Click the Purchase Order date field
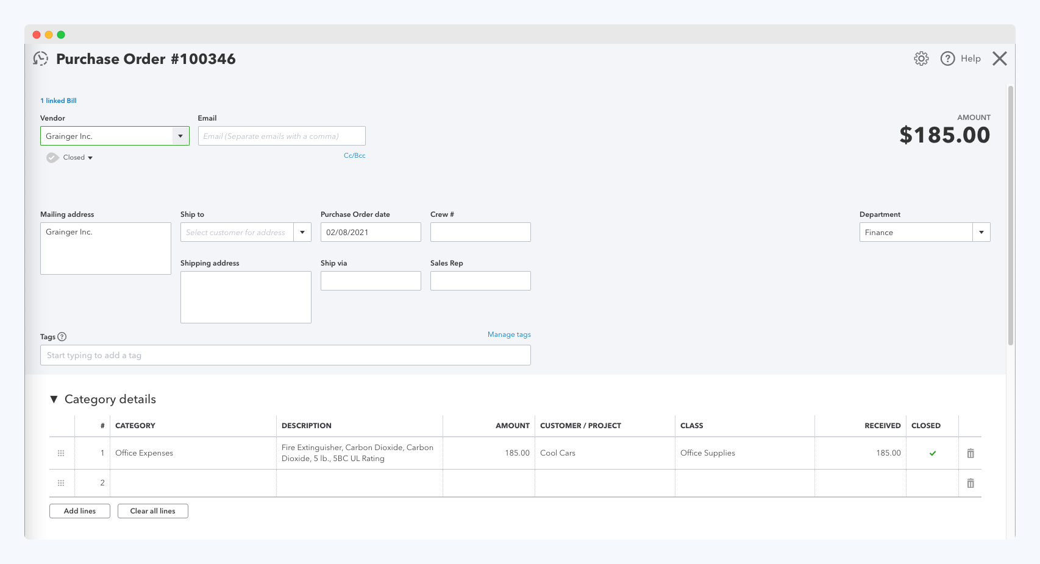This screenshot has width=1040, height=564. 371,232
